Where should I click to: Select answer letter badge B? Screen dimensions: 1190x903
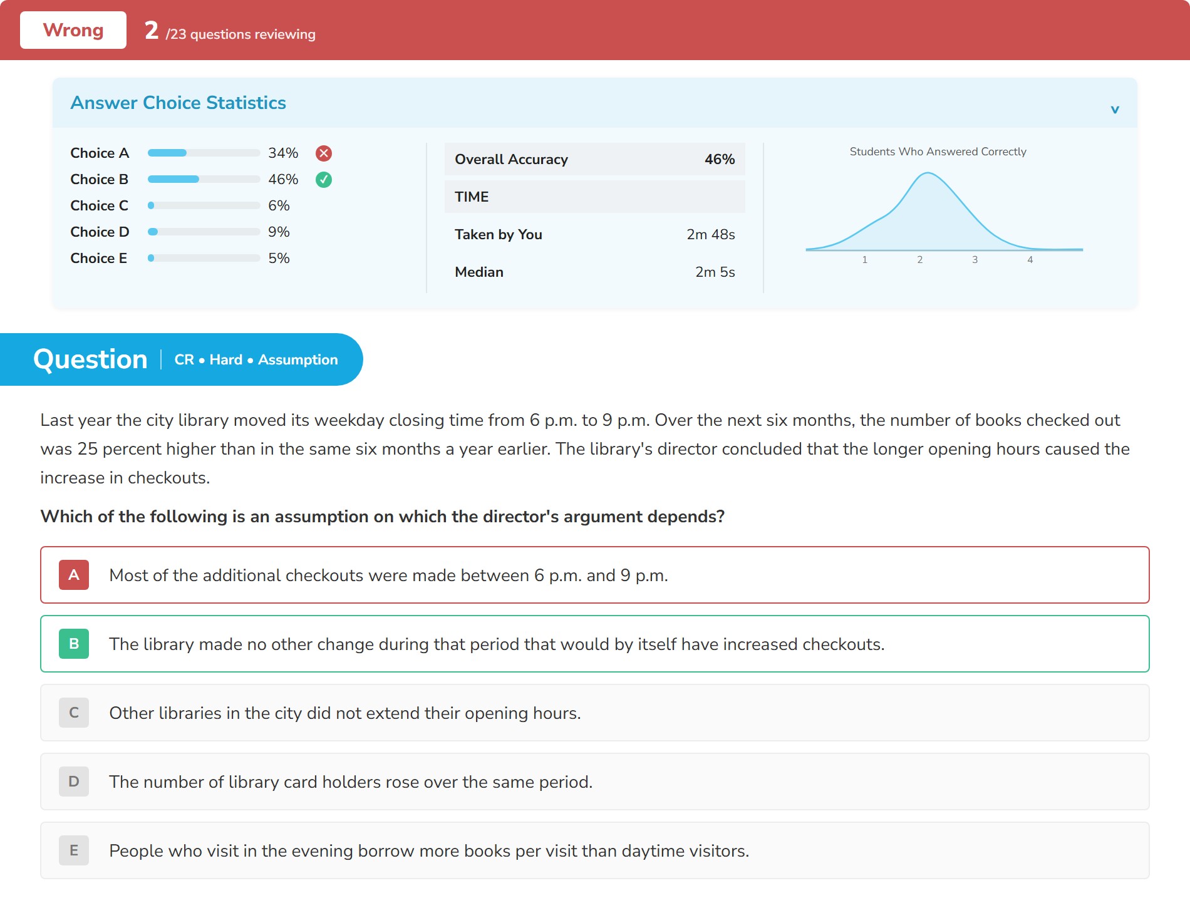pyautogui.click(x=74, y=644)
